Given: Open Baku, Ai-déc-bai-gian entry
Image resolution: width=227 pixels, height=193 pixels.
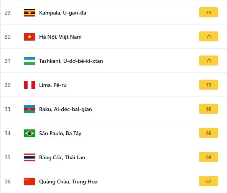Looking at the screenshot, I should (x=66, y=109).
